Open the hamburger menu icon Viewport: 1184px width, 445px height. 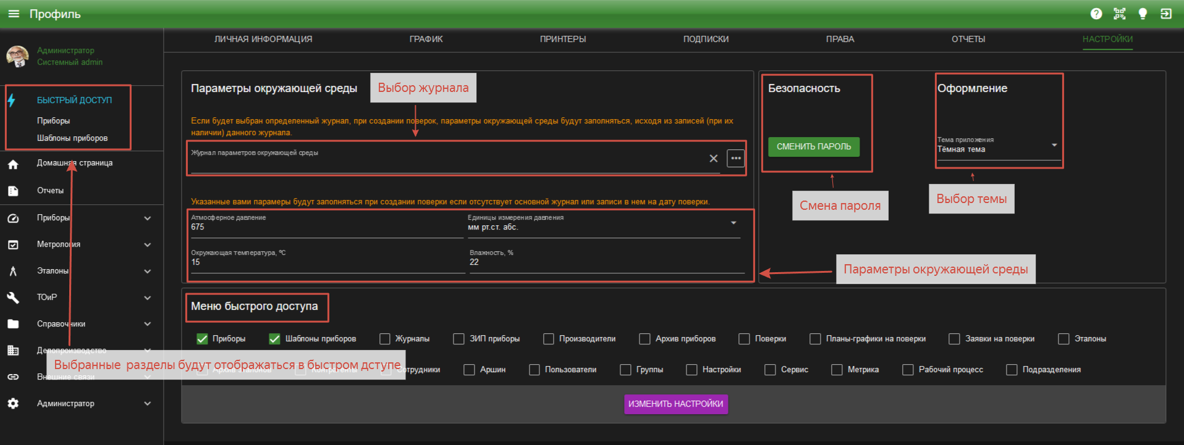(x=14, y=14)
